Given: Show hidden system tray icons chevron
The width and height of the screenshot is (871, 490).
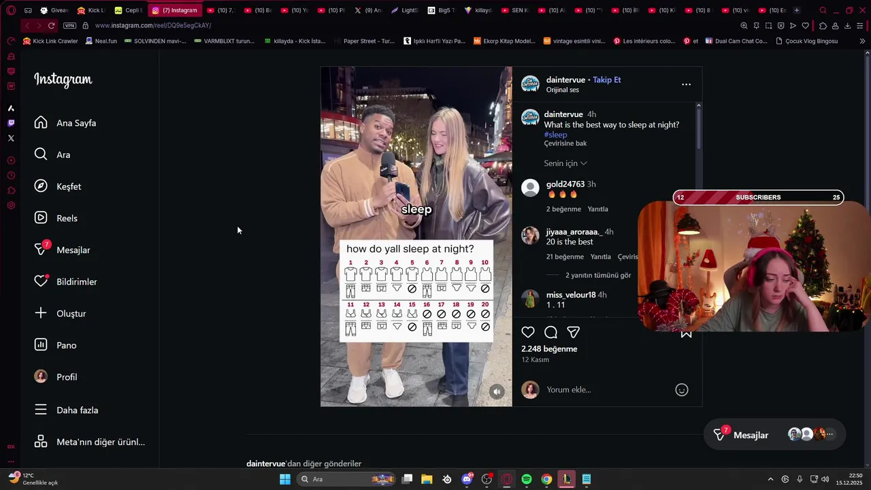Looking at the screenshot, I should coord(770,479).
